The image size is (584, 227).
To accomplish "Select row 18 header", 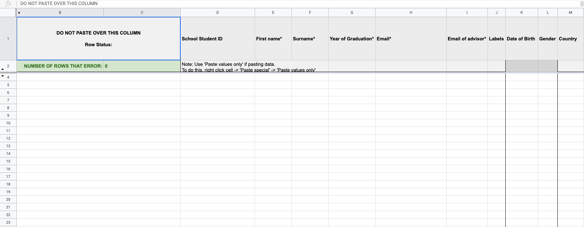I will click(8, 184).
